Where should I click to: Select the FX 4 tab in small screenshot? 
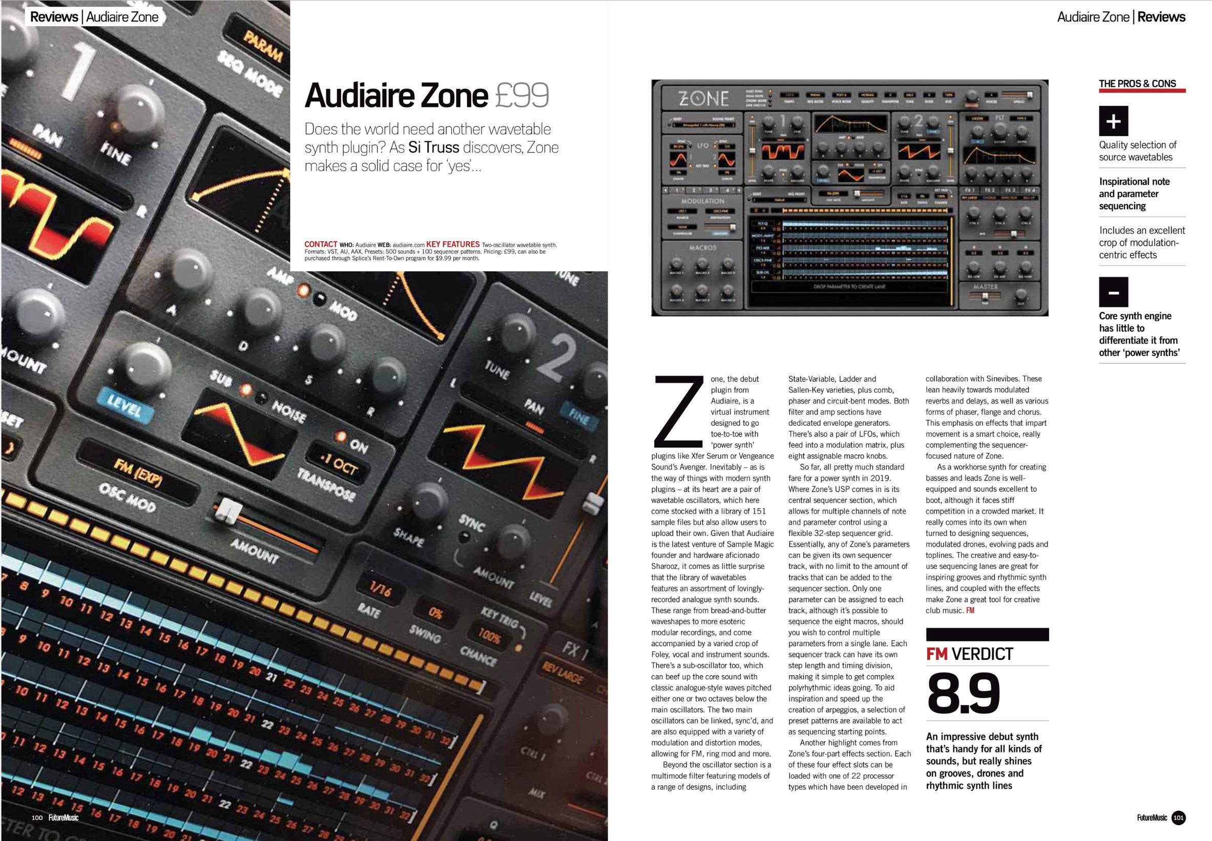tap(1030, 190)
